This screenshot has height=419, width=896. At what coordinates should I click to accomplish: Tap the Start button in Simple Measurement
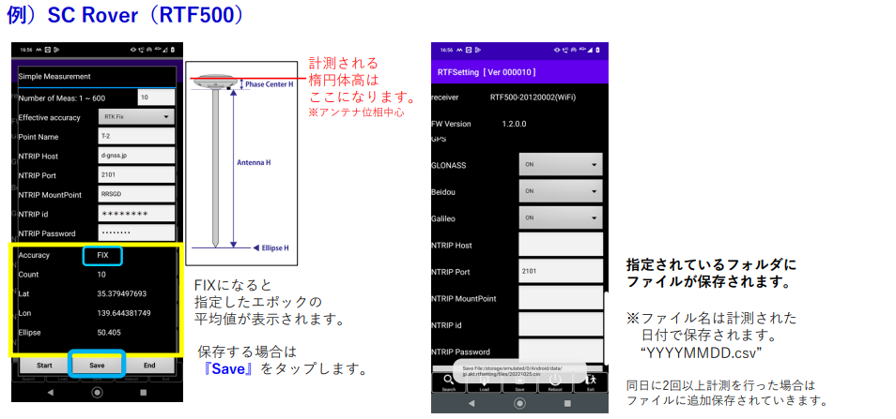tap(44, 365)
